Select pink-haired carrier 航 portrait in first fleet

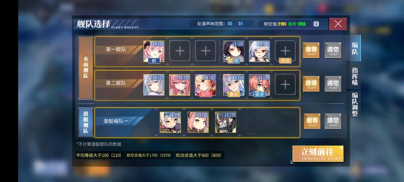[x=154, y=52]
